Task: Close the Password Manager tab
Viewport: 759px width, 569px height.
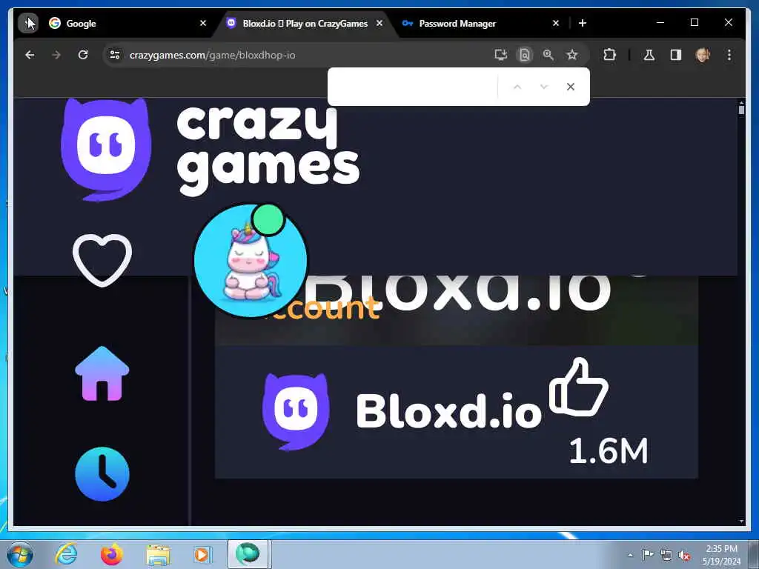Action: click(x=556, y=23)
